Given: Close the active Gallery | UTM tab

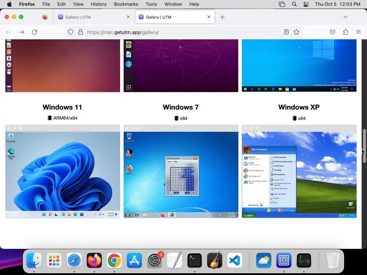Looking at the screenshot, I should coord(209,17).
